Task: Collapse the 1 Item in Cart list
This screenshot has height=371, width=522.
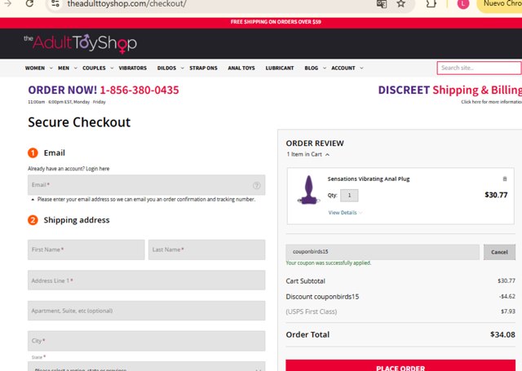Action: (308, 154)
